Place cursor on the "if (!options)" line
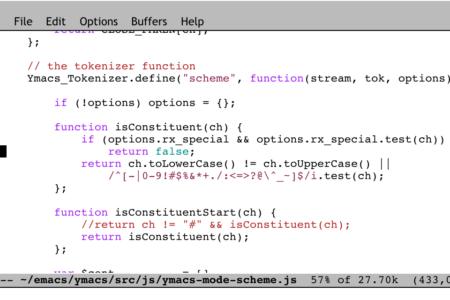 pyautogui.click(x=145, y=103)
